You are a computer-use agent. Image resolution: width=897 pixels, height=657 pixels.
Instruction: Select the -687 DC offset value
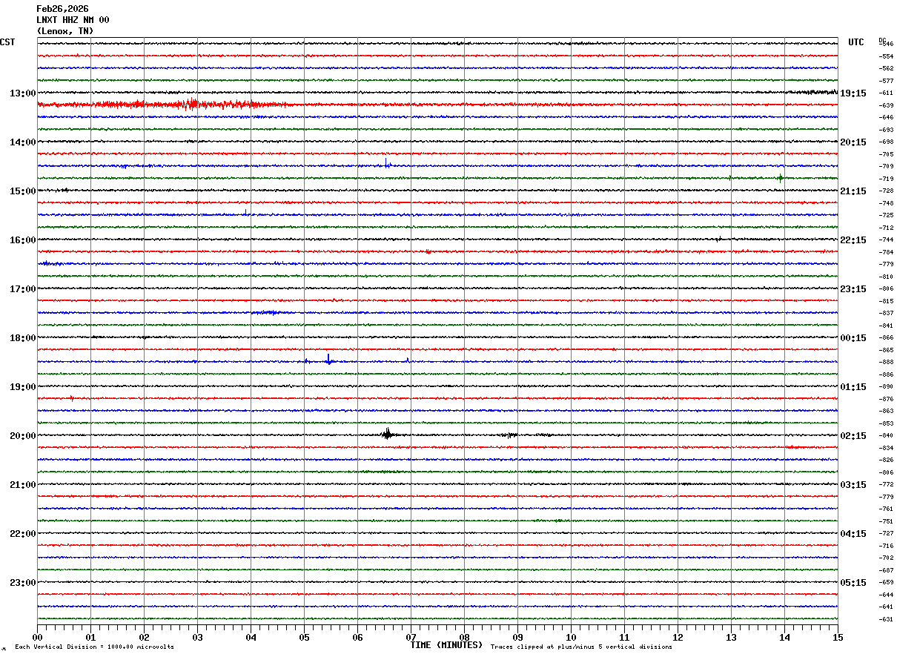[x=886, y=570]
